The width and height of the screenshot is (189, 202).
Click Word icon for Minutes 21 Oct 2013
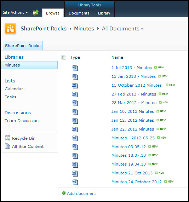pyautogui.click(x=75, y=173)
